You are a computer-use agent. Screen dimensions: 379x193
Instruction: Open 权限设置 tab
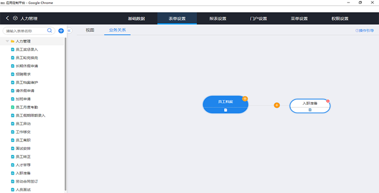click(x=340, y=18)
